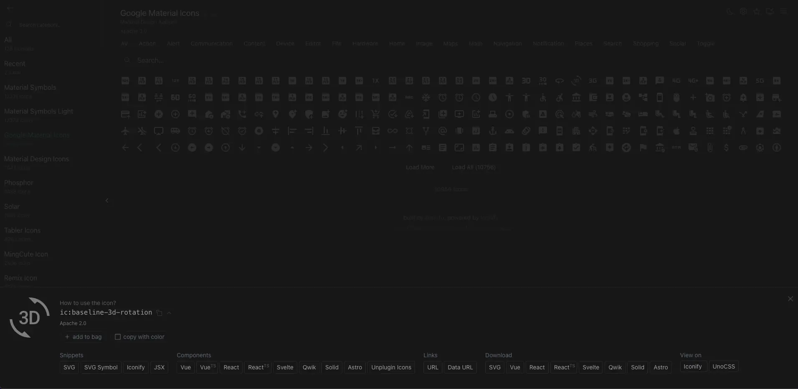The height and width of the screenshot is (389, 798).
Task: Copy the JSX snippet
Action: 159,367
